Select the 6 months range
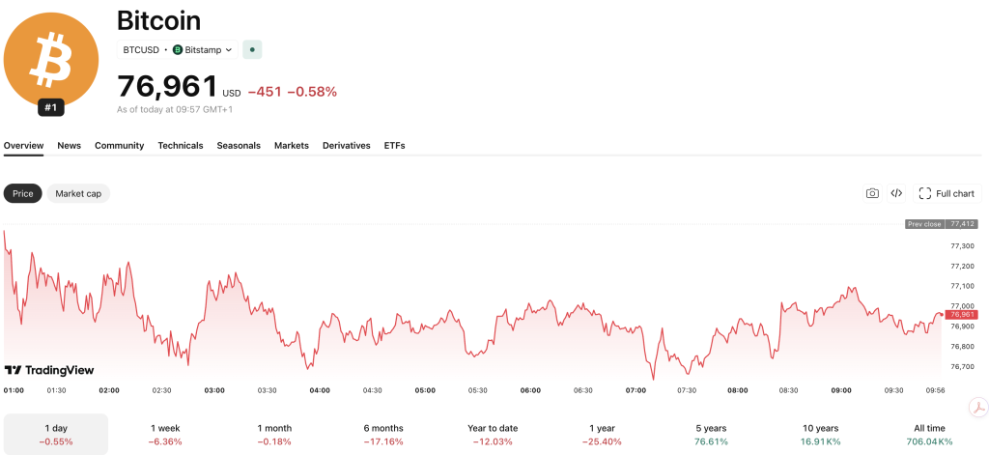The width and height of the screenshot is (989, 455). (383, 434)
